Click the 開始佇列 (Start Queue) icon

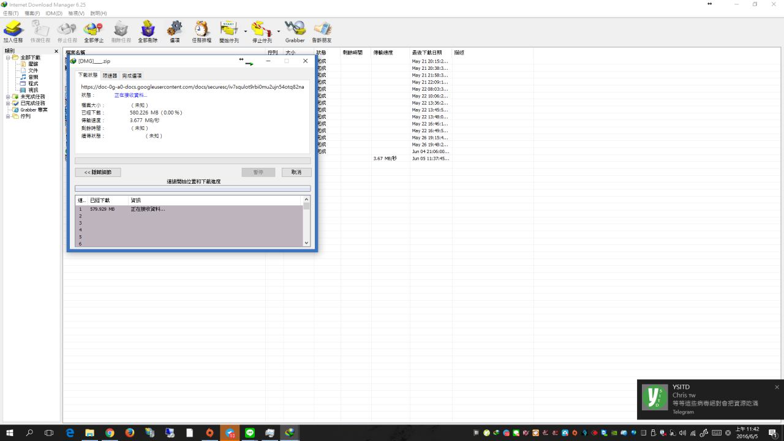tap(228, 31)
